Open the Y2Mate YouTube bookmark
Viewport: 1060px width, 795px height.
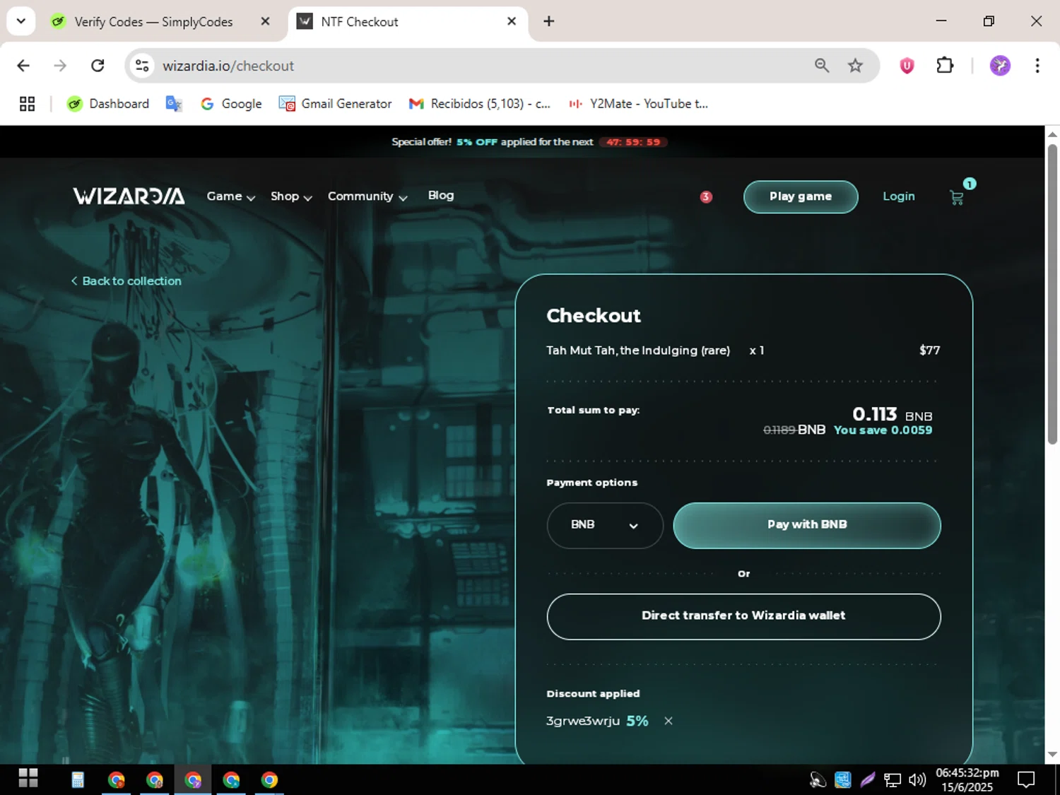638,104
